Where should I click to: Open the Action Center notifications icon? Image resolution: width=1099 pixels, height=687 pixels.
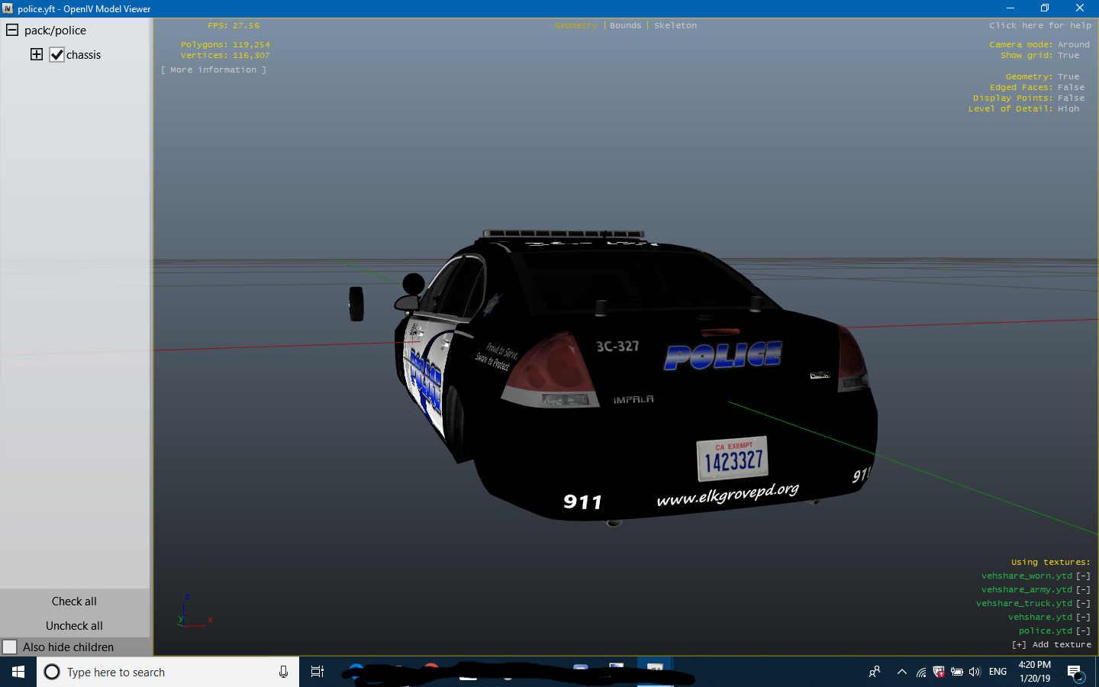[1075, 672]
